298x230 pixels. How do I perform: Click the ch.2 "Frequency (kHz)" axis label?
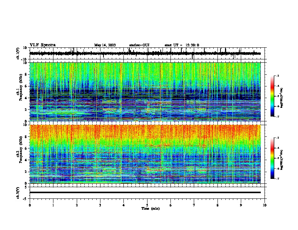click(21, 150)
